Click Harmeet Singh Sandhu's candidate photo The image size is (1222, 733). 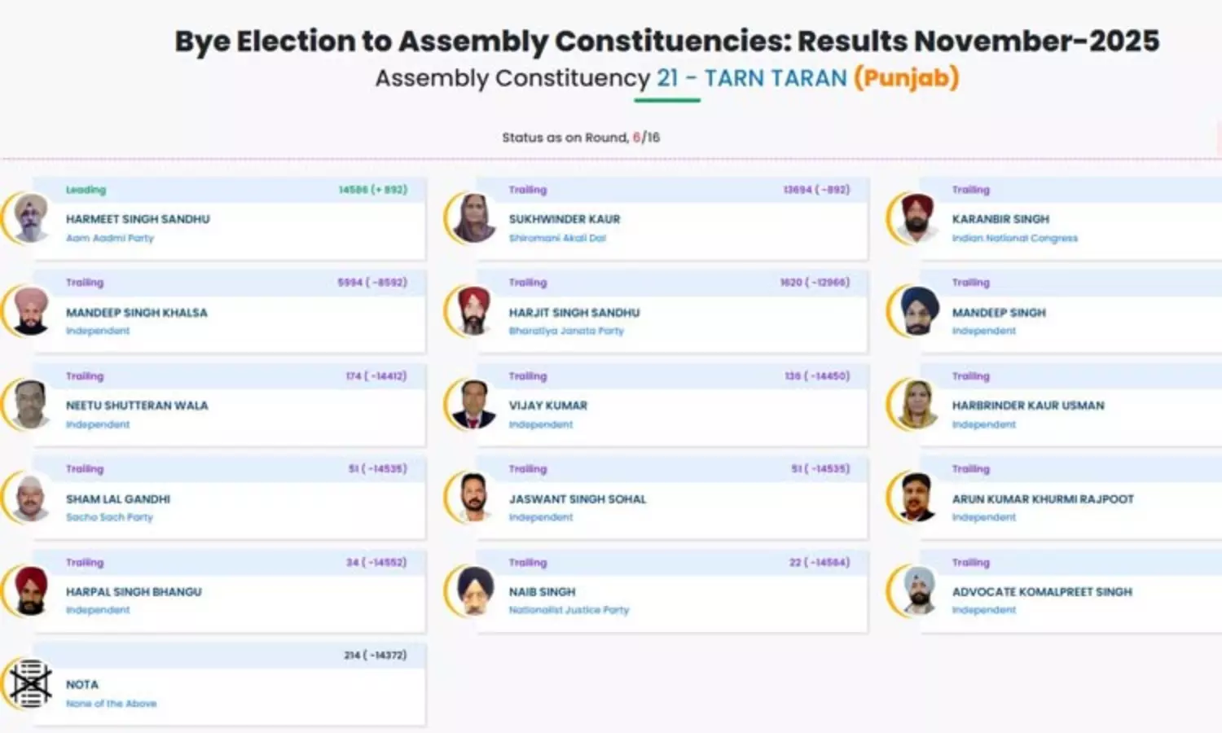(x=31, y=218)
